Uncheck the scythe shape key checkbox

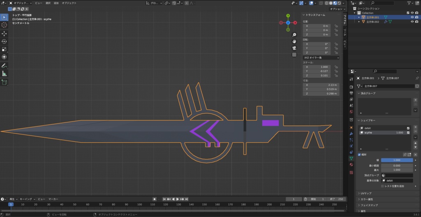408,133
